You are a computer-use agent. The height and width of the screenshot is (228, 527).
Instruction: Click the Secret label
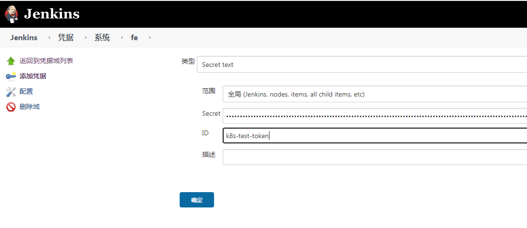click(x=211, y=113)
